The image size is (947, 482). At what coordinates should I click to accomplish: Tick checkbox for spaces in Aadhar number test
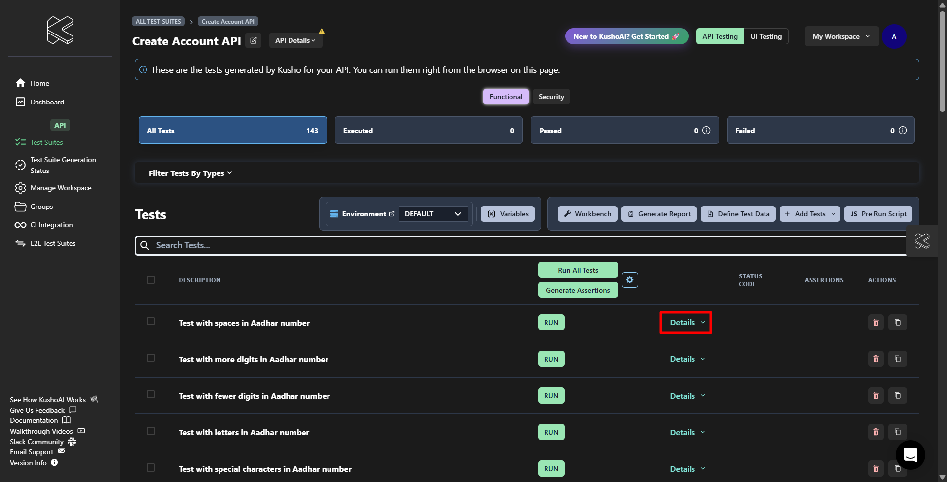[151, 321]
